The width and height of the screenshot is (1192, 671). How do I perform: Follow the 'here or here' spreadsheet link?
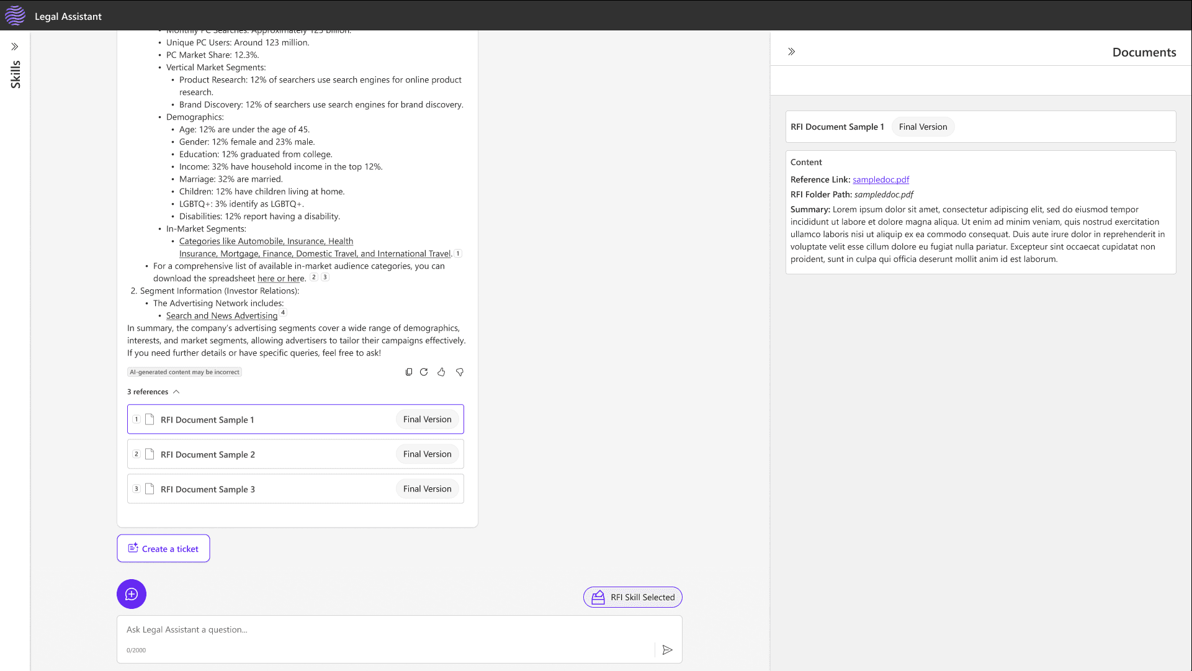281,279
